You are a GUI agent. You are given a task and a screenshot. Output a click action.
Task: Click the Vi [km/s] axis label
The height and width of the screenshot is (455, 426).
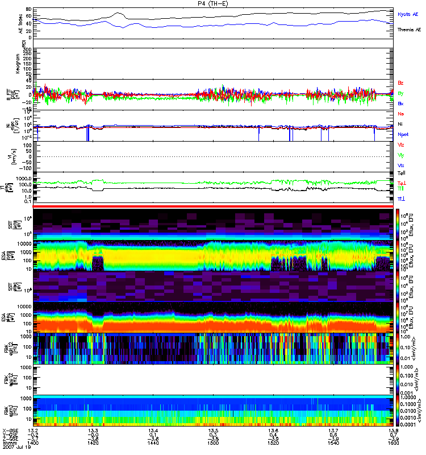(x=13, y=157)
